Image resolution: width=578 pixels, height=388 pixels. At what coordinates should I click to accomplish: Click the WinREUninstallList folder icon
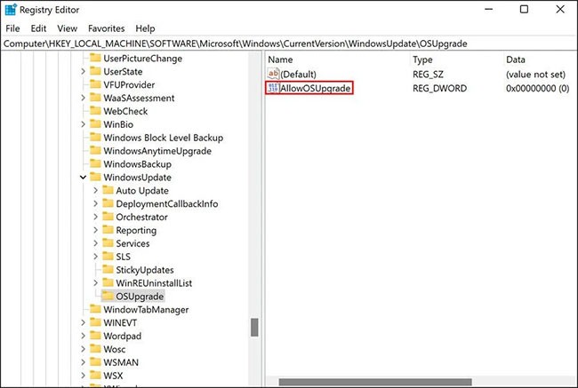[108, 283]
